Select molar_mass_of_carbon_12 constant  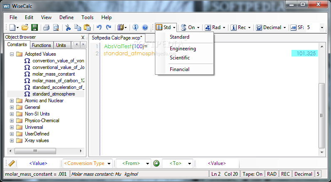pos(58,81)
